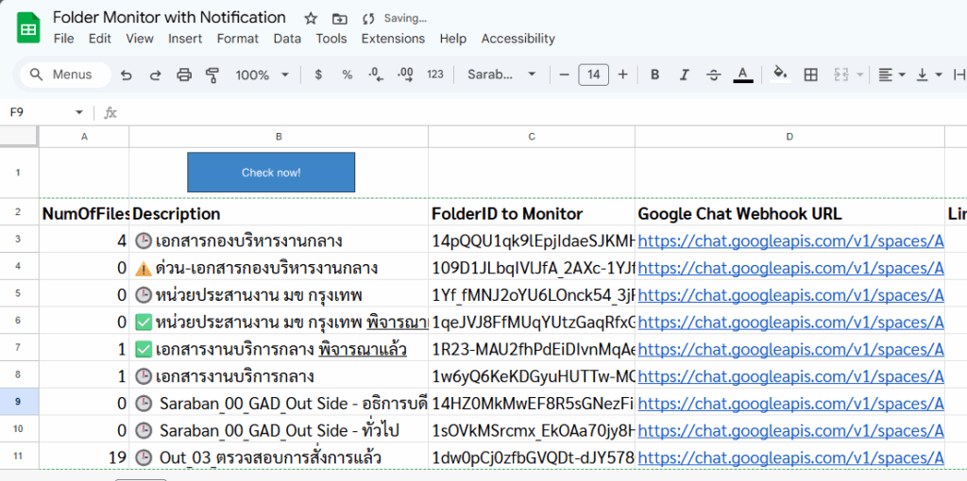This screenshot has width=967, height=481.
Task: Click the move to folder icon
Action: tap(339, 19)
